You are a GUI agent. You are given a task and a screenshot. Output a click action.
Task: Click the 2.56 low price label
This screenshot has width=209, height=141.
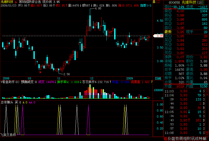click(67, 74)
